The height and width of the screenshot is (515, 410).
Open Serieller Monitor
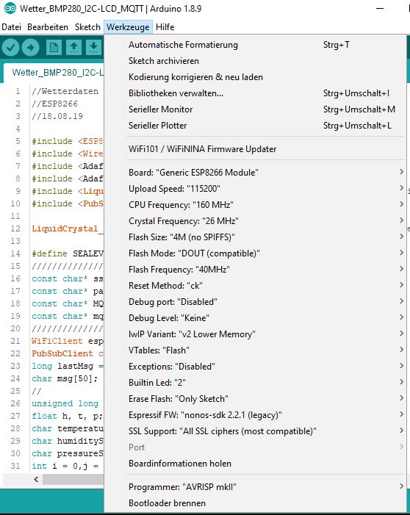click(x=256, y=109)
